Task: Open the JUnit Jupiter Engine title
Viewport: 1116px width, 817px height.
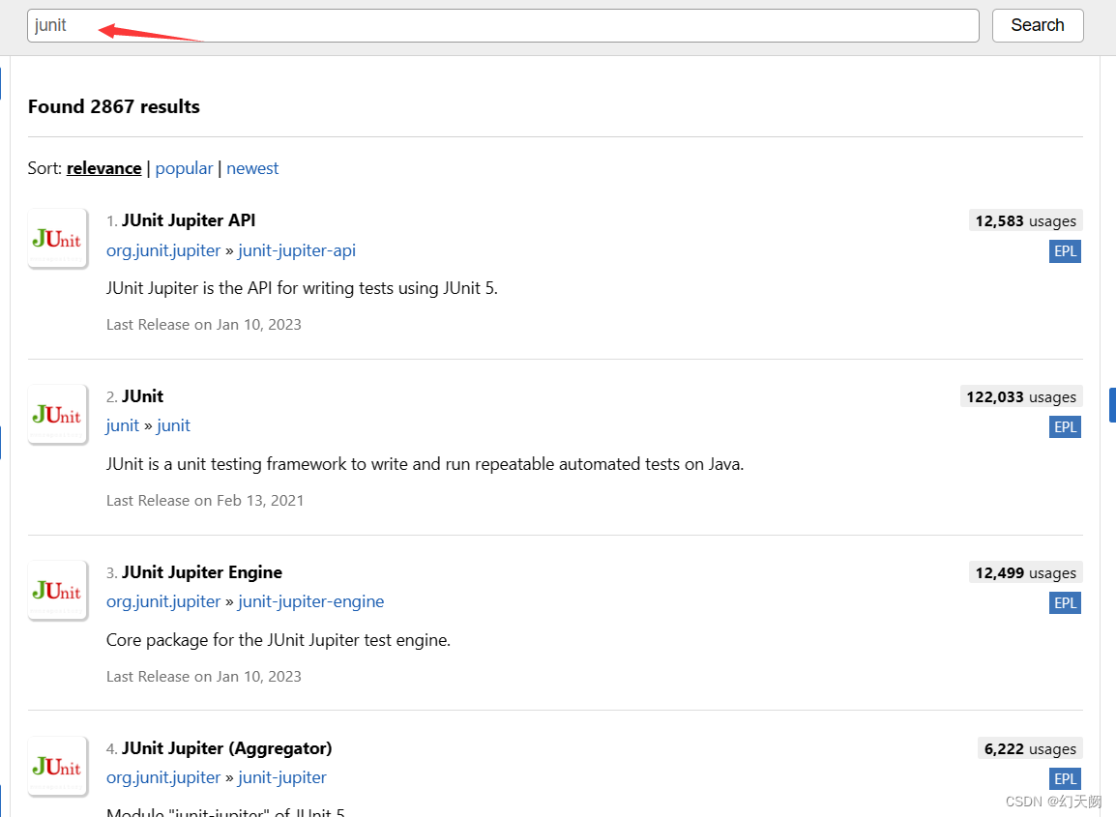Action: click(x=202, y=572)
